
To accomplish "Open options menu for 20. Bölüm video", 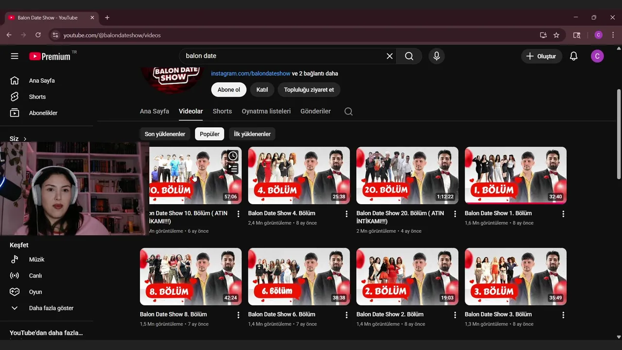I will point(455,214).
